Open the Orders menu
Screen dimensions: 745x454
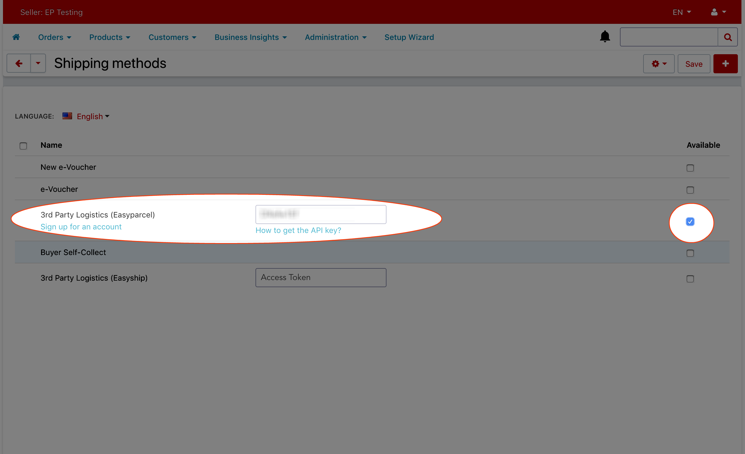(x=54, y=37)
